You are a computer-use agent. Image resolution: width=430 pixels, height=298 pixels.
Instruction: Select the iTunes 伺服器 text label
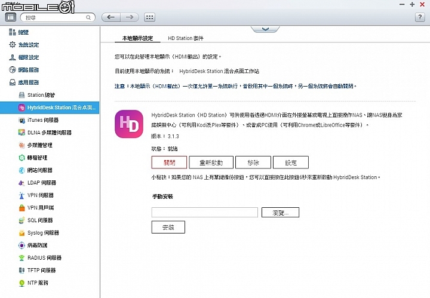[43, 120]
